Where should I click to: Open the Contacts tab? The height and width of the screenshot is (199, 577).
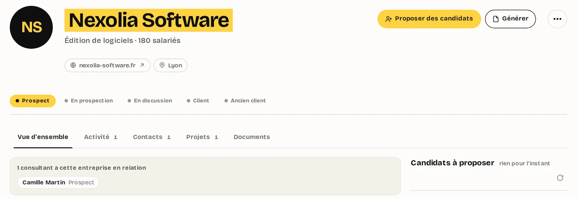(x=152, y=137)
